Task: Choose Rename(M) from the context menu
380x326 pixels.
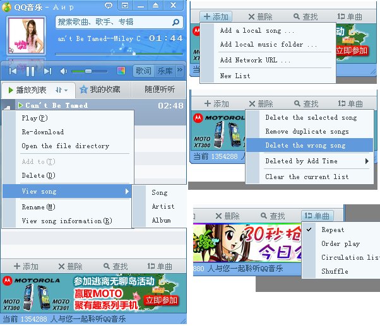Action: [x=68, y=207]
